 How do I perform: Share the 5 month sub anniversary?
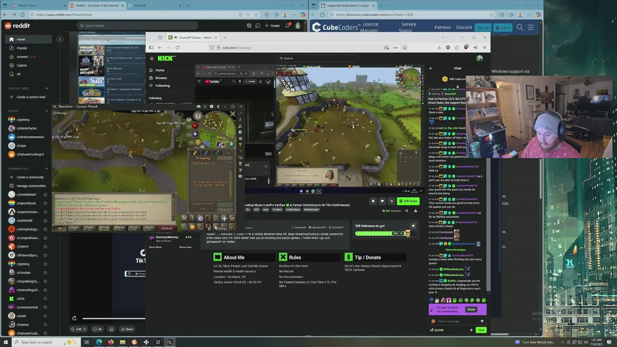click(471, 309)
